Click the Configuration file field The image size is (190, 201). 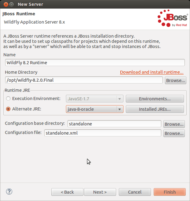tap(103, 133)
